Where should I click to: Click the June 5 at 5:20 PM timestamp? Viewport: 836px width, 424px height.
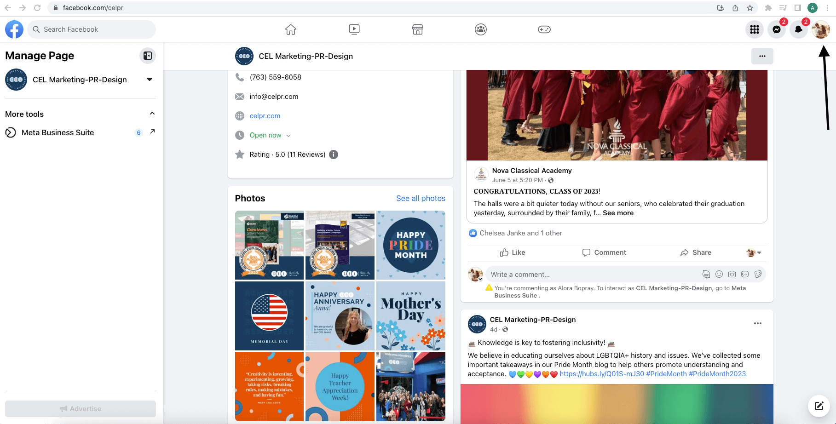[x=518, y=180]
